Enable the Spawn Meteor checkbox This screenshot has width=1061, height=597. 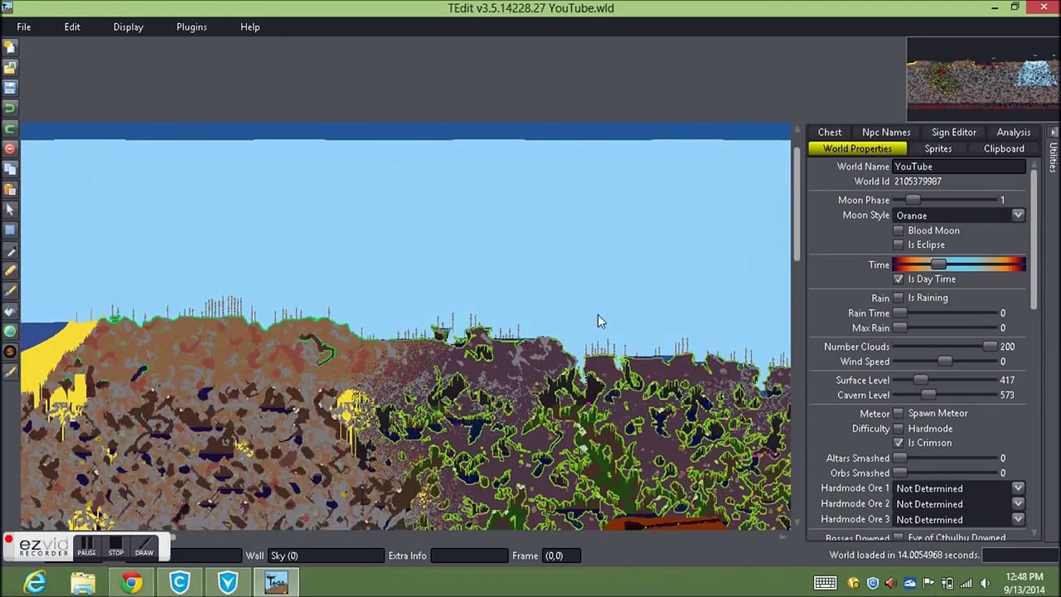click(899, 413)
